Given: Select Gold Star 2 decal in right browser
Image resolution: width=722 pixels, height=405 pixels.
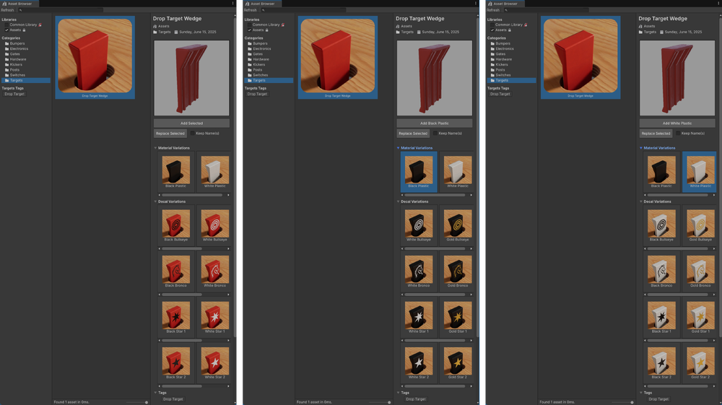Looking at the screenshot, I should coord(700,362).
